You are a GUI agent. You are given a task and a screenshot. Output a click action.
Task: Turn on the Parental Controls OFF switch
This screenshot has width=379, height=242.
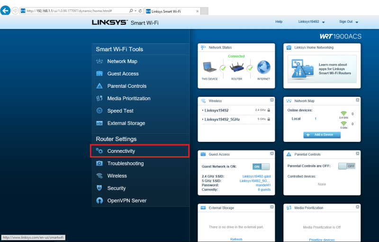[347, 166]
